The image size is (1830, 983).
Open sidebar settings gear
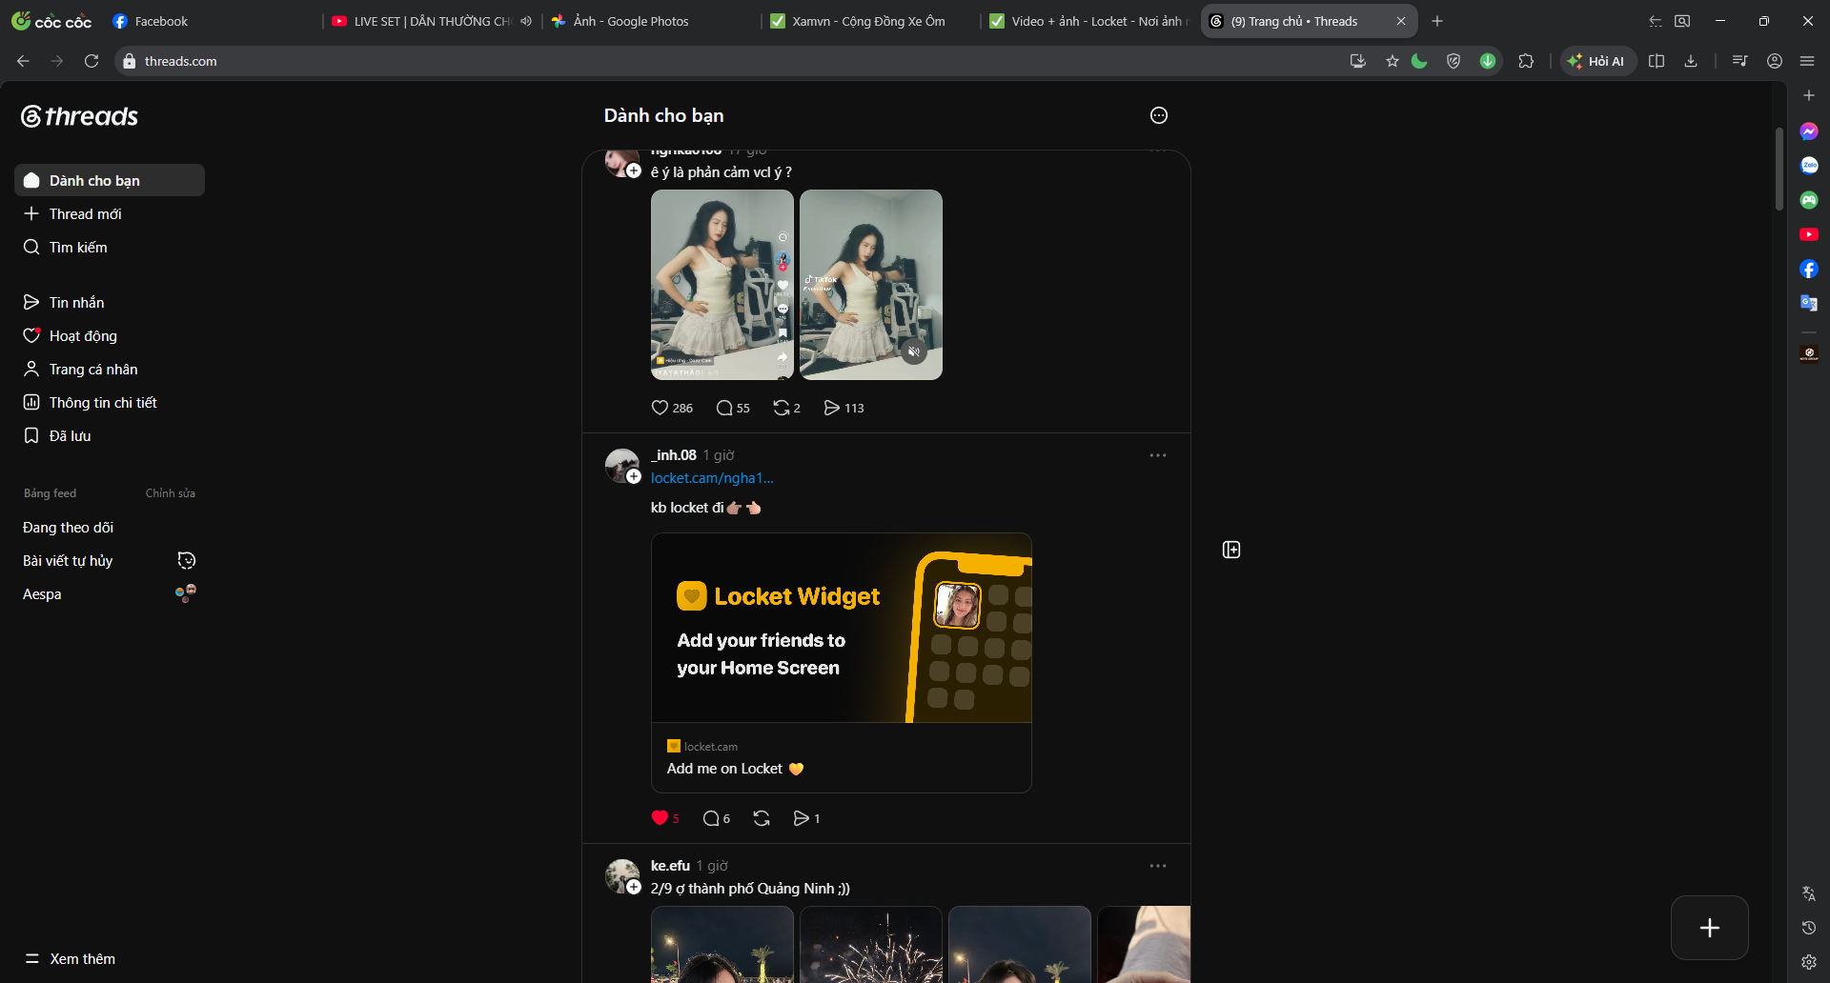1809,962
